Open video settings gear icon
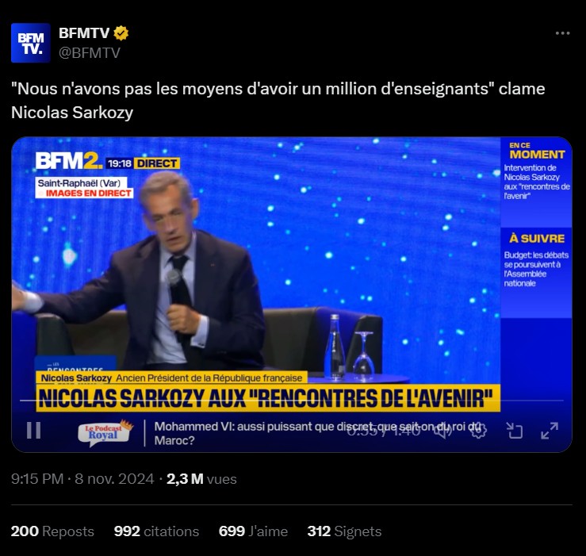586x556 pixels. coord(478,431)
